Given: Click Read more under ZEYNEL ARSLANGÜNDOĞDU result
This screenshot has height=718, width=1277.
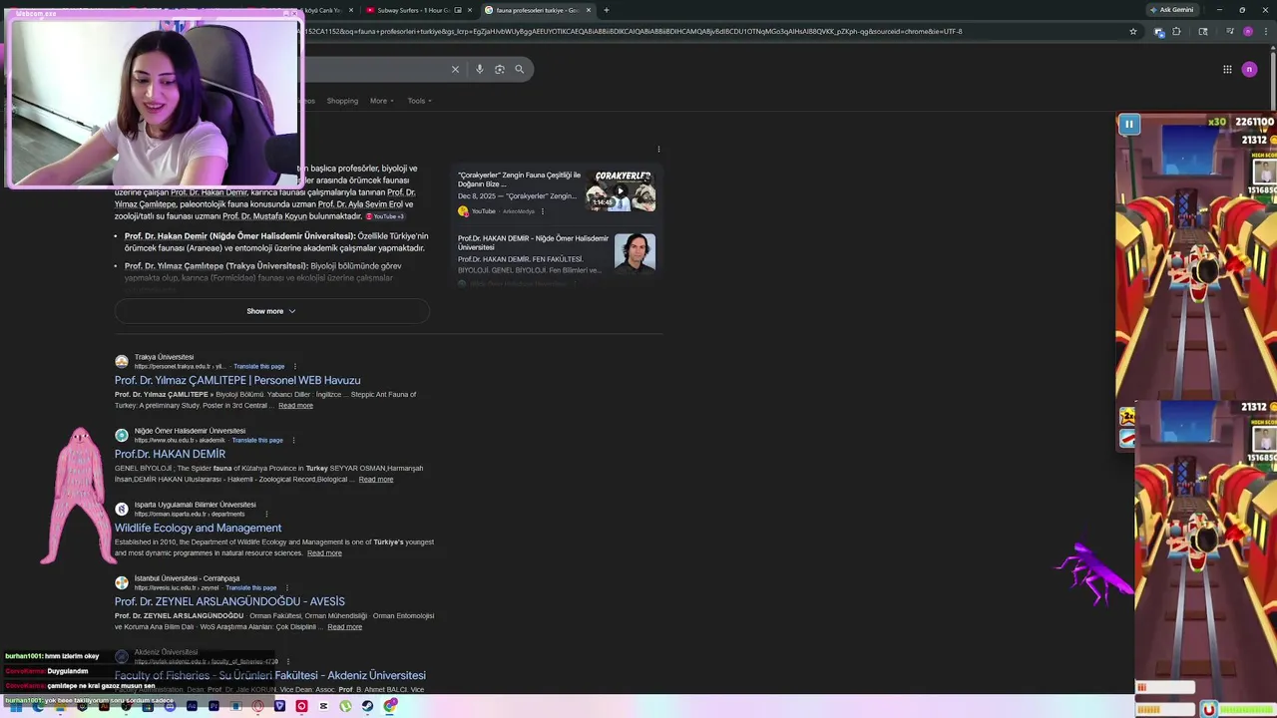Looking at the screenshot, I should click(345, 627).
